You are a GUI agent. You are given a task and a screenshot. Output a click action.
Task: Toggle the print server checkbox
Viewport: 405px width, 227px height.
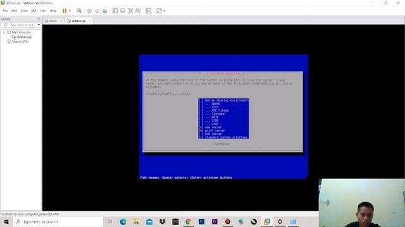click(x=201, y=131)
